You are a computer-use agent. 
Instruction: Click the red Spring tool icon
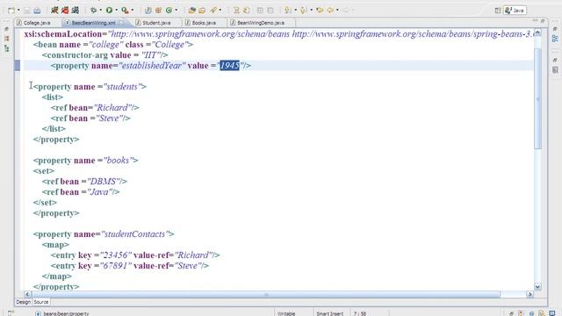pyautogui.click(x=65, y=10)
